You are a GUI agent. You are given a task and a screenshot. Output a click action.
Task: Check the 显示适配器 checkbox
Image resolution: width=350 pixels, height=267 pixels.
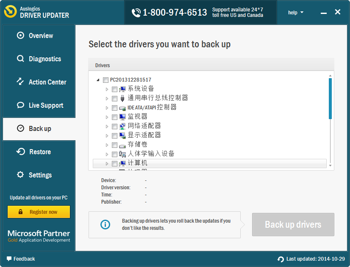click(114, 136)
